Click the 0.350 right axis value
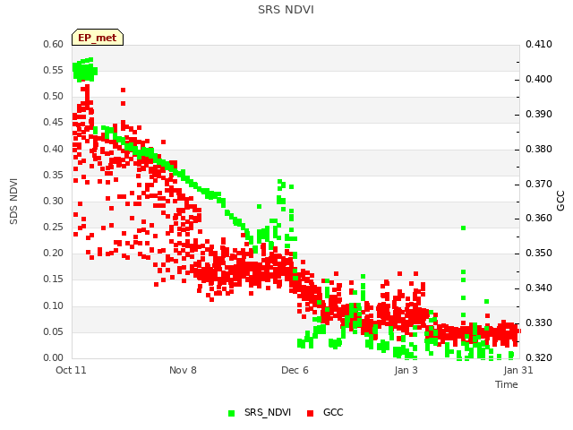The image size is (573, 430). coord(539,253)
